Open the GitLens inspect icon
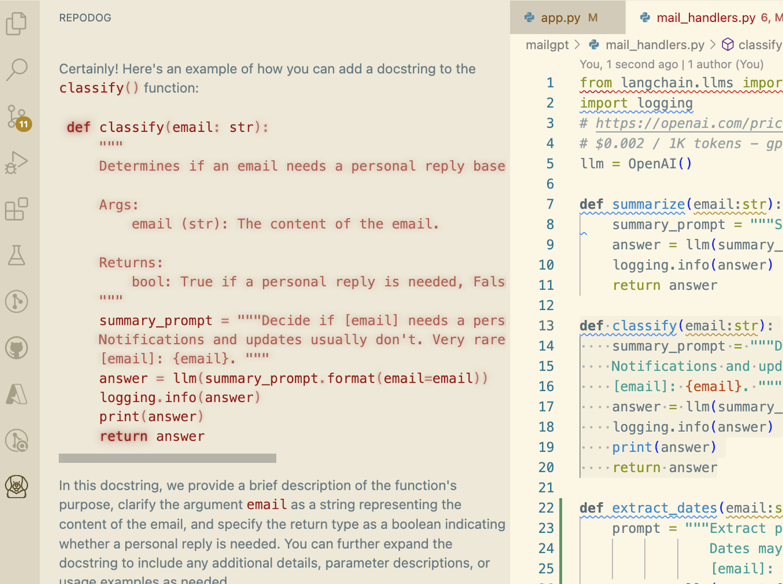The image size is (783, 584). [16, 441]
